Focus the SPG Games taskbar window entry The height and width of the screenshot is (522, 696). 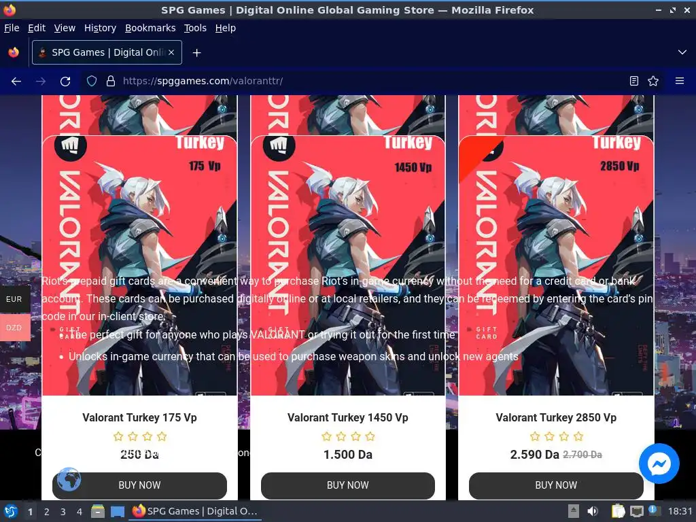point(195,511)
